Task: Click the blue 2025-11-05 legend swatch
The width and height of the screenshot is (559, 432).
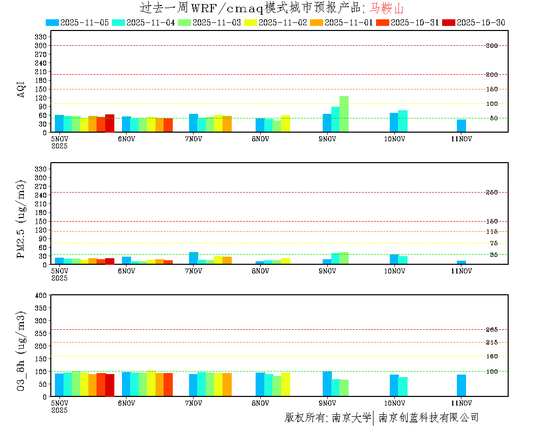Action: (52, 22)
